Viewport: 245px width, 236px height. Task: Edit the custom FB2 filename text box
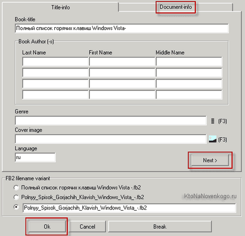click(129, 208)
